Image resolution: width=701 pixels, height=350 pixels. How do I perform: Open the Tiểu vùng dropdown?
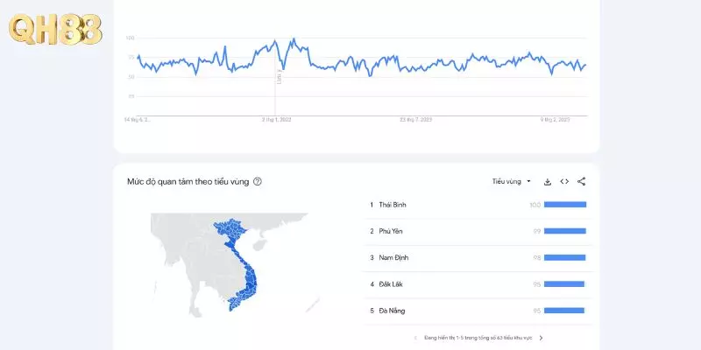(x=512, y=182)
